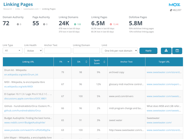Go to Research in breadcrumb
Screen dimensions: 186x139
pos(7,9)
